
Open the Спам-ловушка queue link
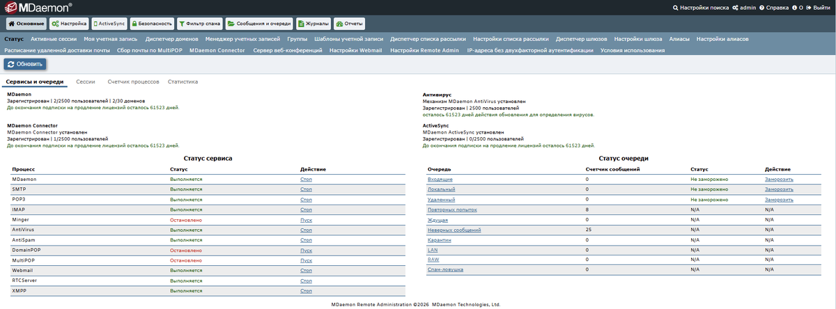[x=446, y=269]
